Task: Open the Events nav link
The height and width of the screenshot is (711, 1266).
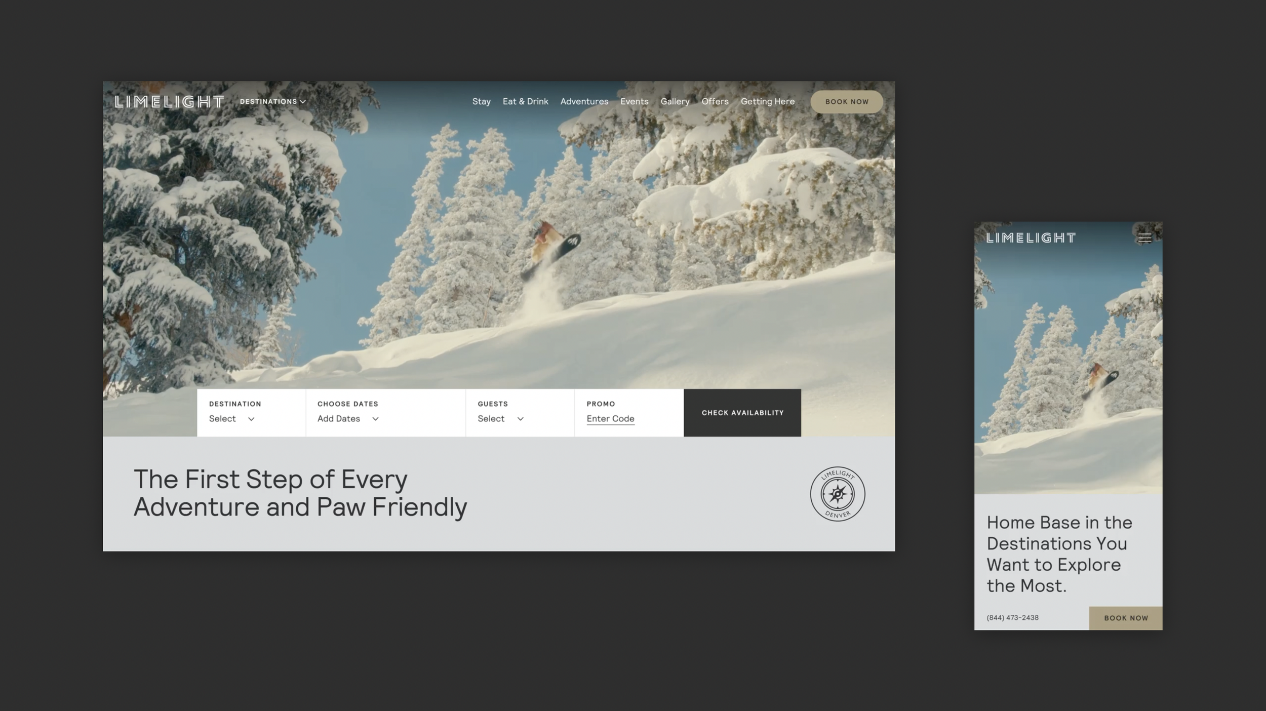Action: point(634,102)
